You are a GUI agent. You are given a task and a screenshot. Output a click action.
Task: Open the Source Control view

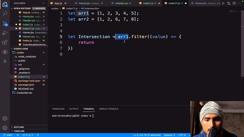(x=5, y=23)
